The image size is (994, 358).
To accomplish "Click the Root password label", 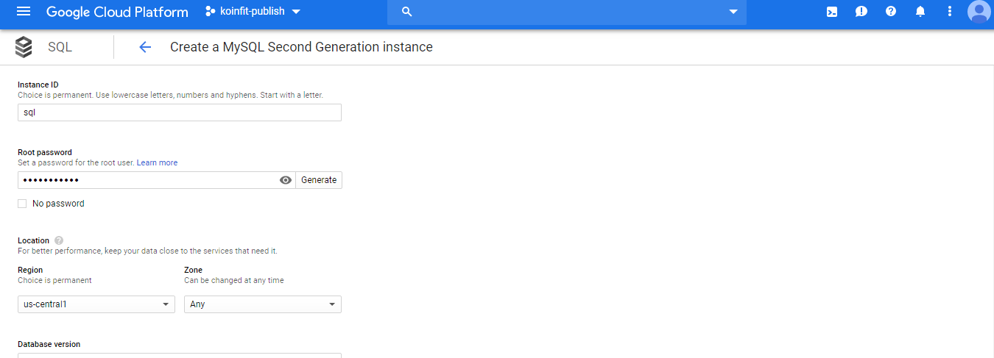I will [x=45, y=152].
